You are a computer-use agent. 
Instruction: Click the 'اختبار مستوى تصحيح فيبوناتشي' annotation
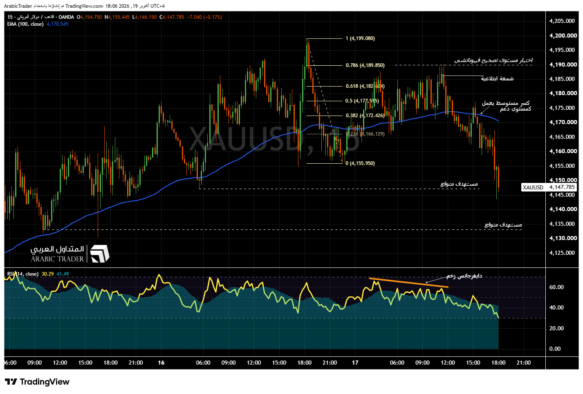click(x=493, y=60)
